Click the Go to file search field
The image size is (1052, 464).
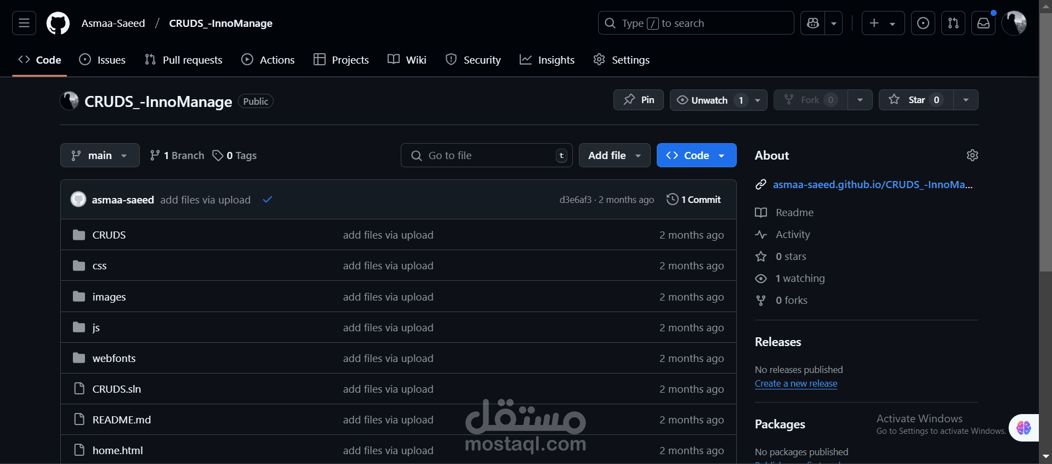coord(487,155)
